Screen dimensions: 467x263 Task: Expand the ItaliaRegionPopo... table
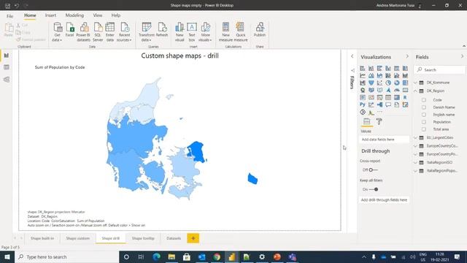tap(415, 171)
